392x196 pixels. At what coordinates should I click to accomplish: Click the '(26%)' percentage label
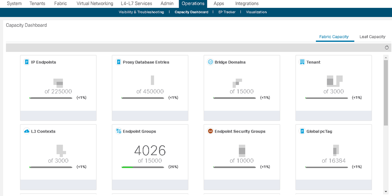173,167
